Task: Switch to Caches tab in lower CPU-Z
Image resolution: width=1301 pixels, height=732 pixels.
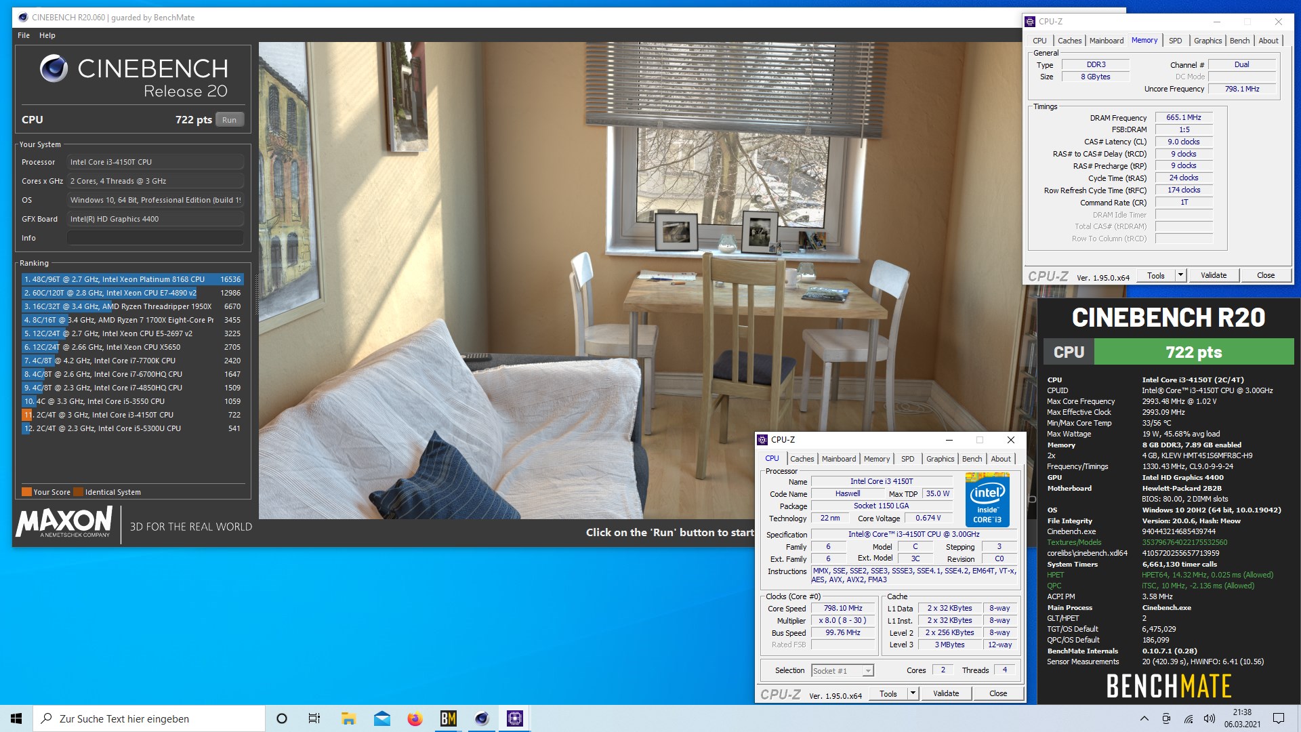Action: (x=802, y=459)
